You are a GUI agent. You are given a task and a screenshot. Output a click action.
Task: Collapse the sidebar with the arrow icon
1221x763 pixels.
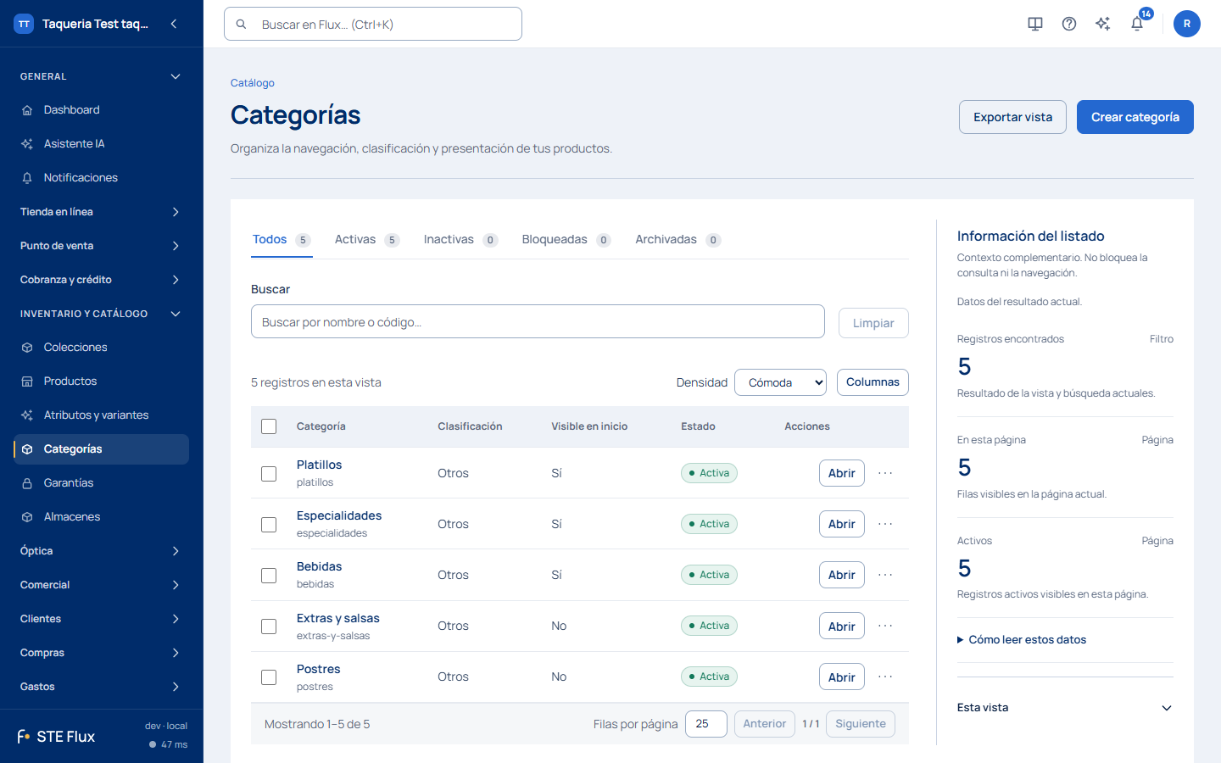pos(174,24)
